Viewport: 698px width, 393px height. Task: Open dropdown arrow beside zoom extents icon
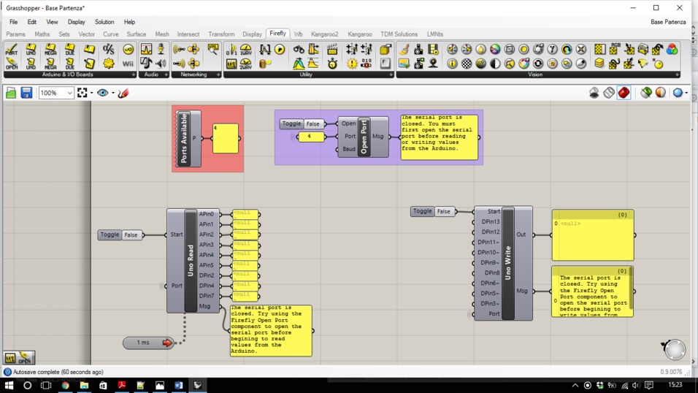(92, 93)
